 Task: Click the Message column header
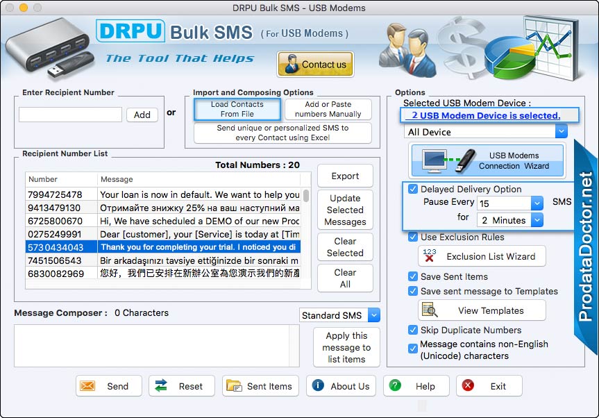[x=199, y=179]
